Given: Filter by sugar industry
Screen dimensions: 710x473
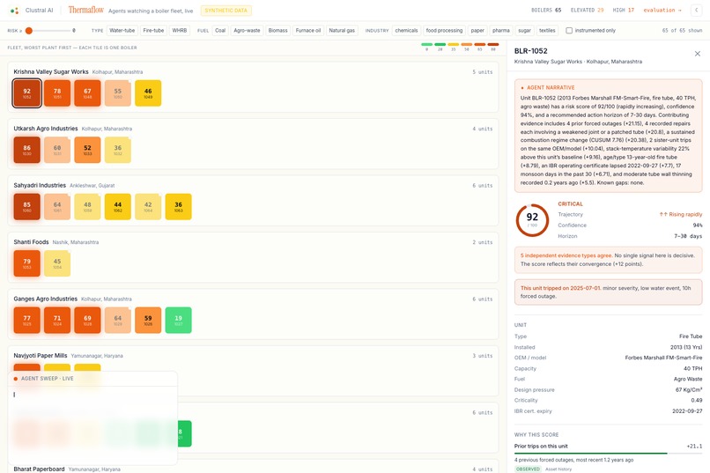Looking at the screenshot, I should [524, 31].
